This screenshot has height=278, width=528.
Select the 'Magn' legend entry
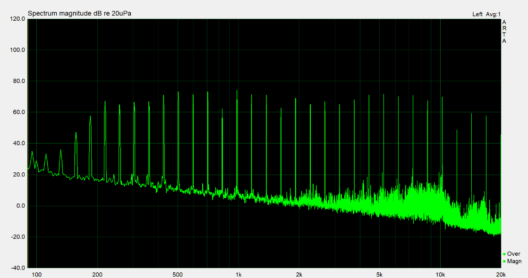(x=514, y=261)
